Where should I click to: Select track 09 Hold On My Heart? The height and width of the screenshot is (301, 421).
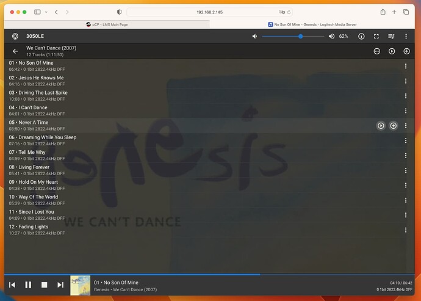coord(209,185)
